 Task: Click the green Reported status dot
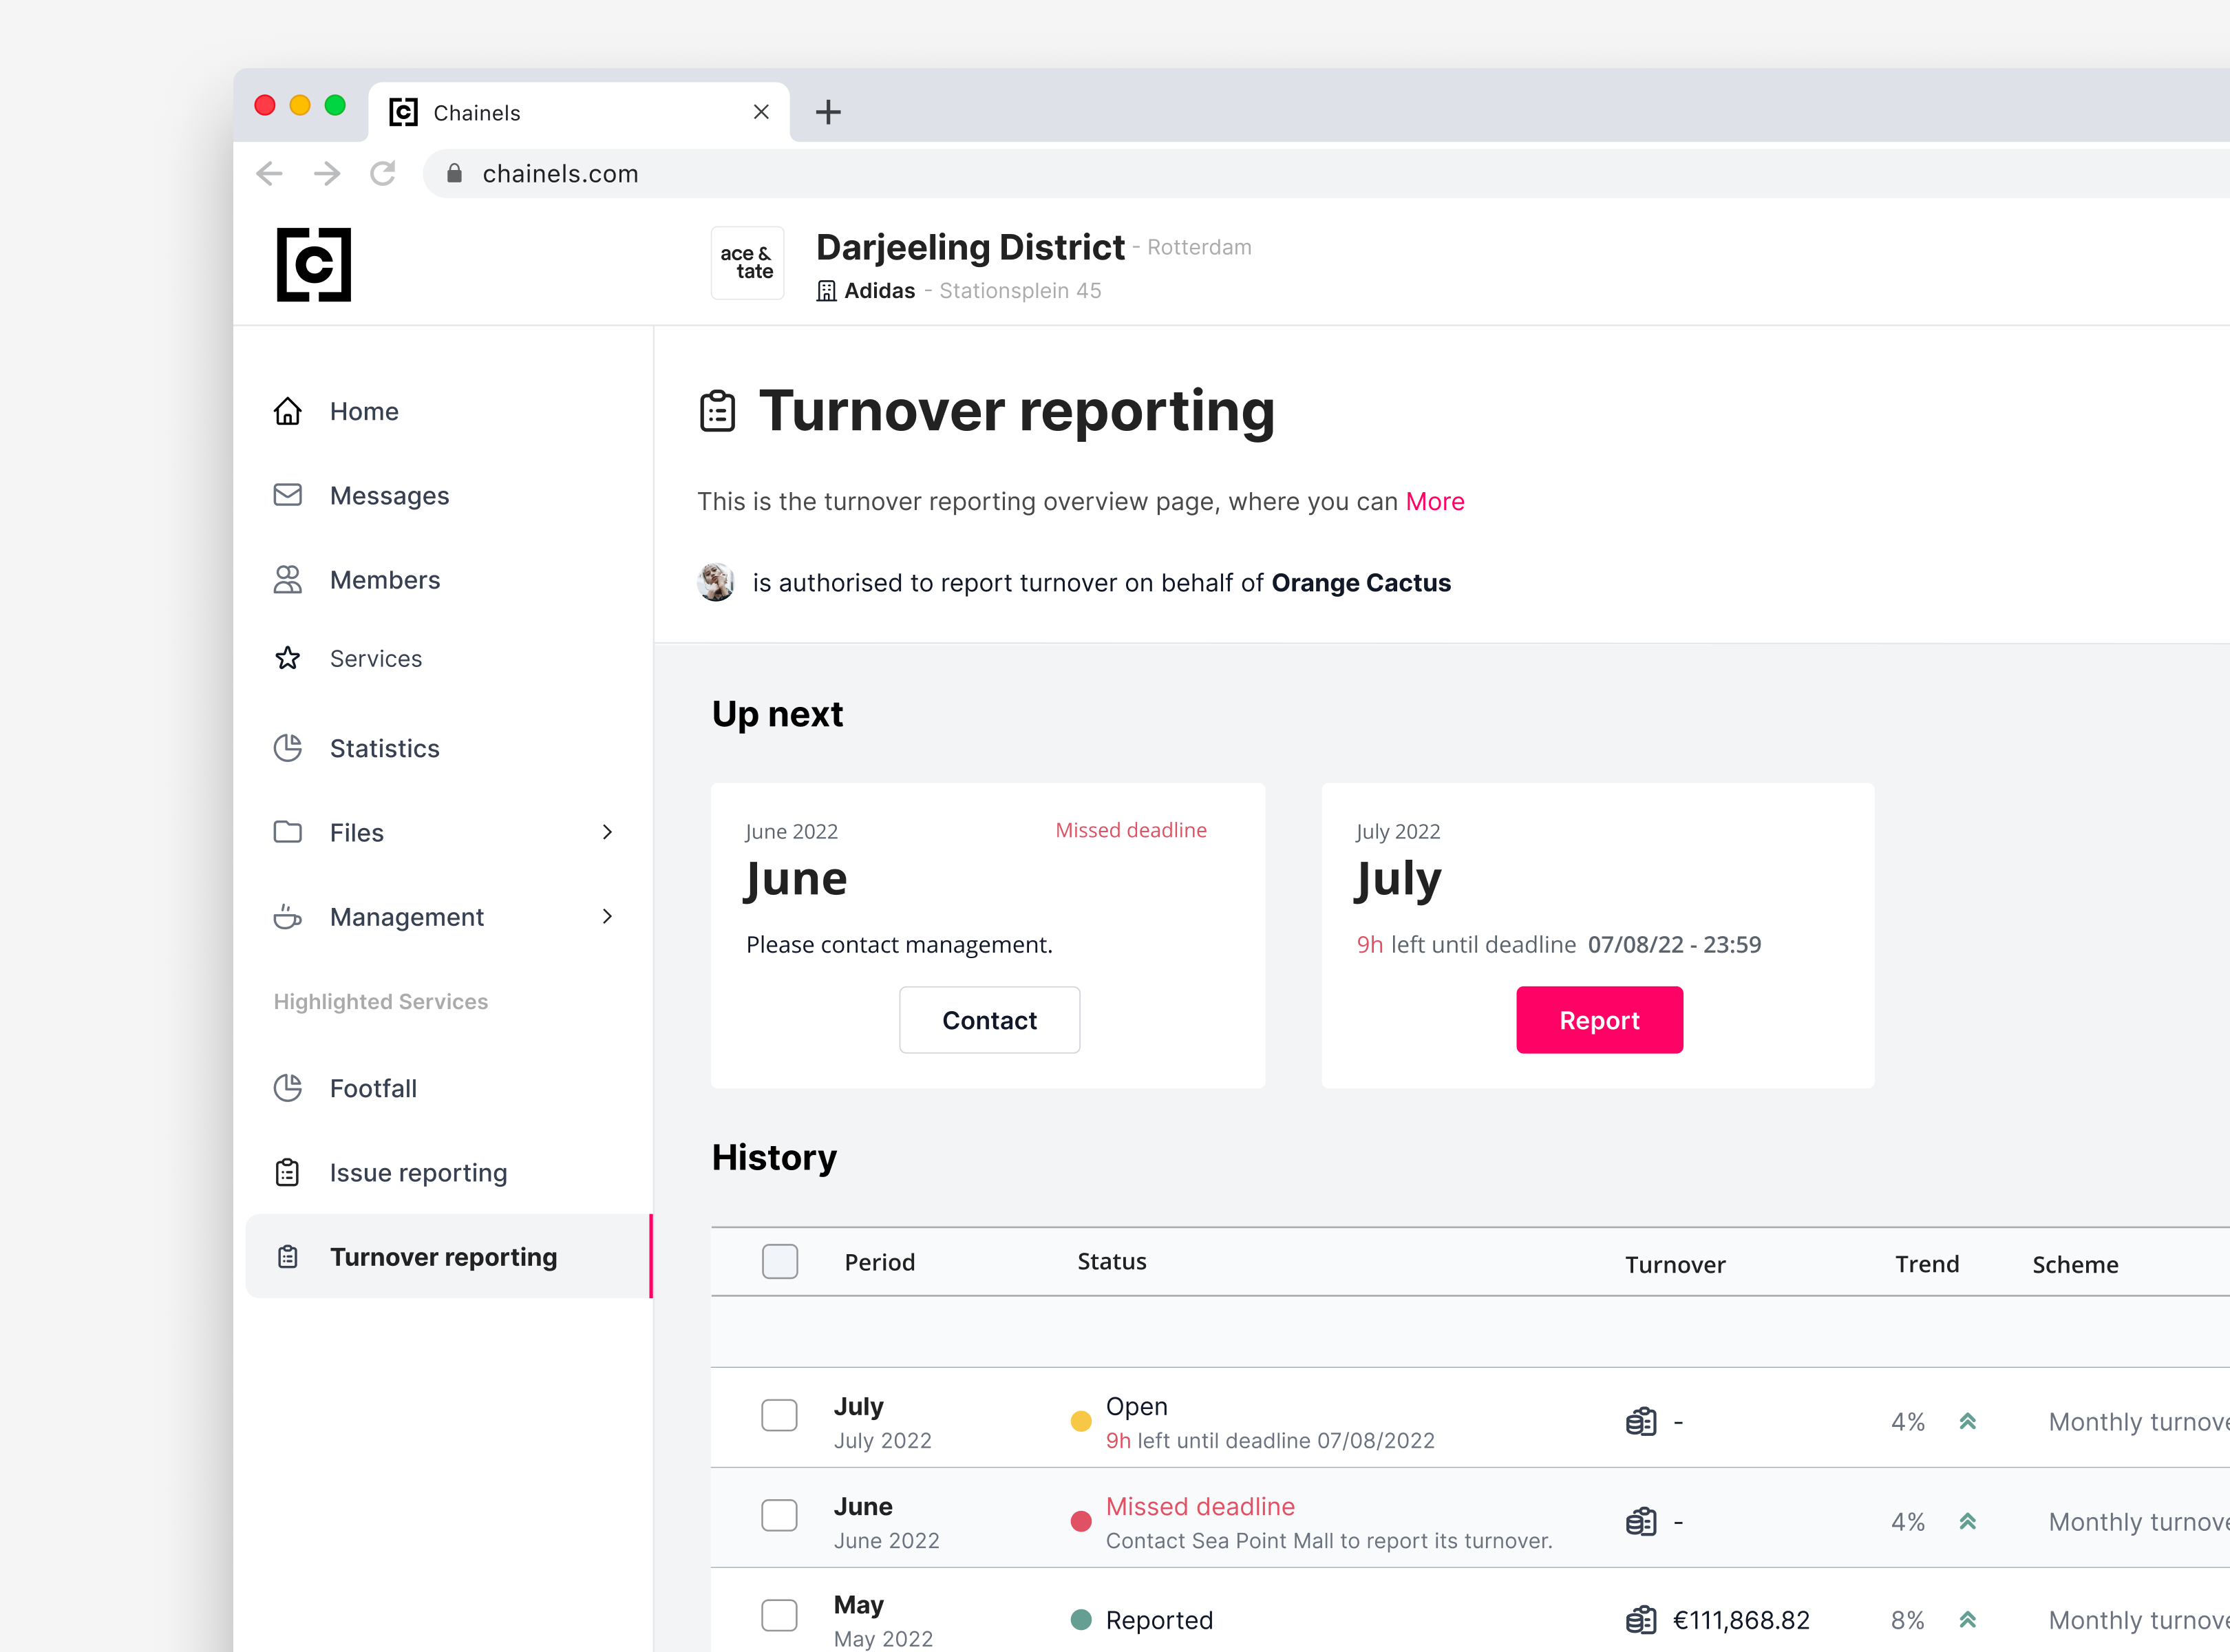click(1081, 1619)
